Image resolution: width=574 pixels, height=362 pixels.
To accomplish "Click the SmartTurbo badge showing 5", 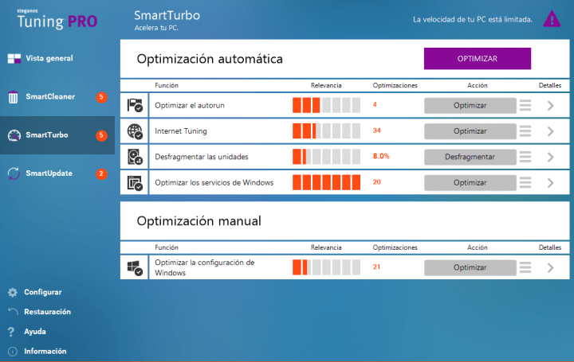I will (x=101, y=135).
